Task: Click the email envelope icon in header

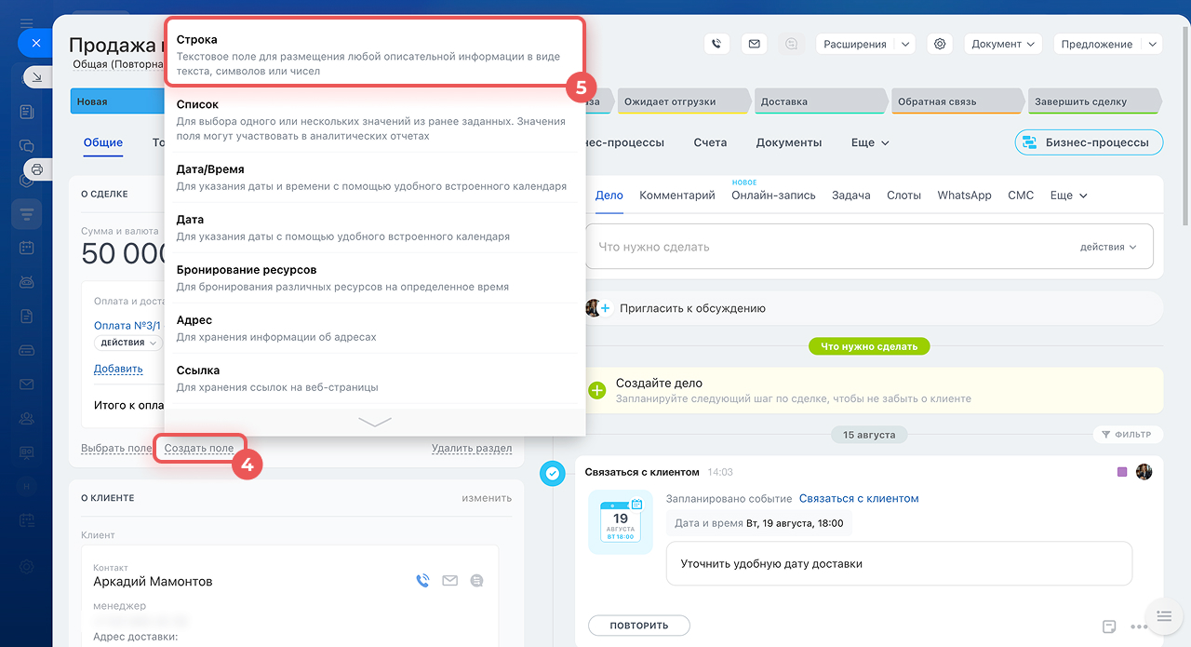Action: (x=754, y=44)
